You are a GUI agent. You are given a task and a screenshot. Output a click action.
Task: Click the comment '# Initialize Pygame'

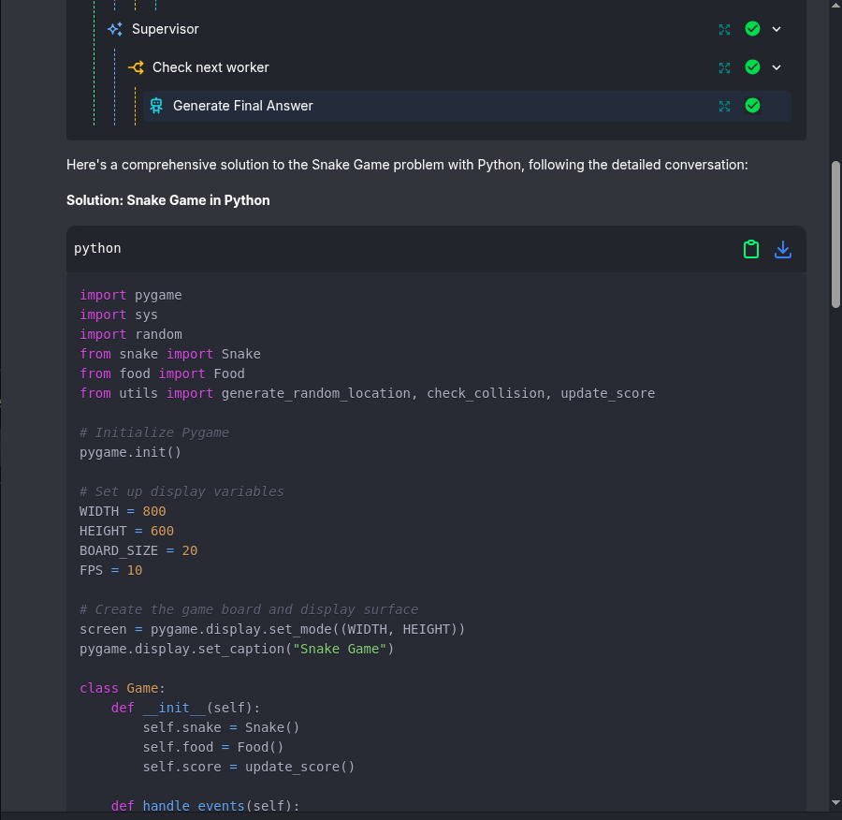(154, 432)
